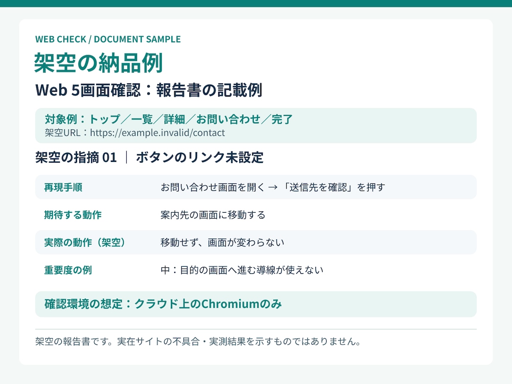Select the '再現手順' row label
The image size is (512, 384).
tap(63, 187)
